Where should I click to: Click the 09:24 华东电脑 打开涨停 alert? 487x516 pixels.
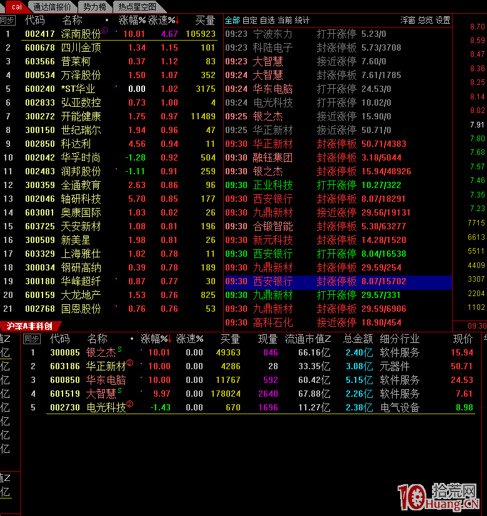[338, 89]
